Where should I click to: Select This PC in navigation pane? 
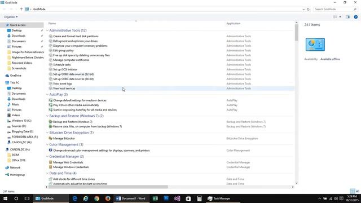point(15,83)
